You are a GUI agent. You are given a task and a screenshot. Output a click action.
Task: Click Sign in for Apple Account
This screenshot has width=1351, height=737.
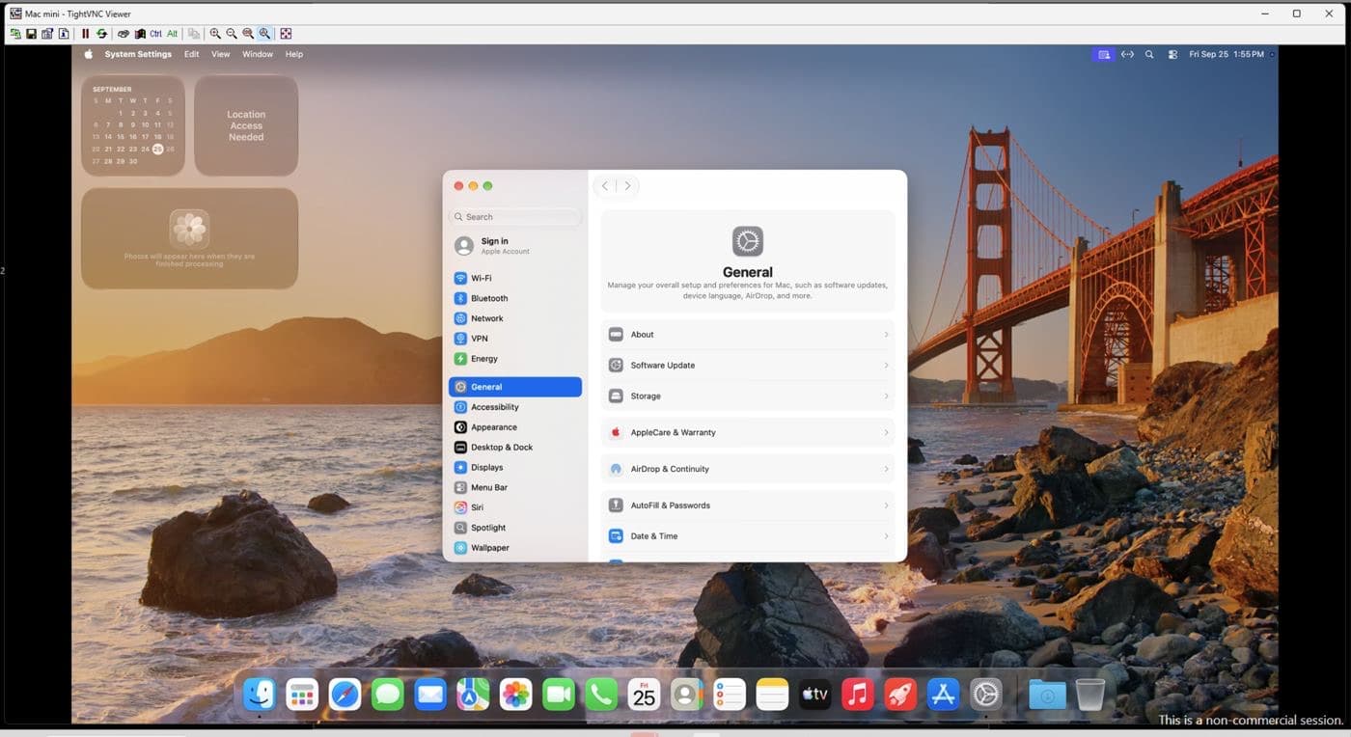coord(515,246)
